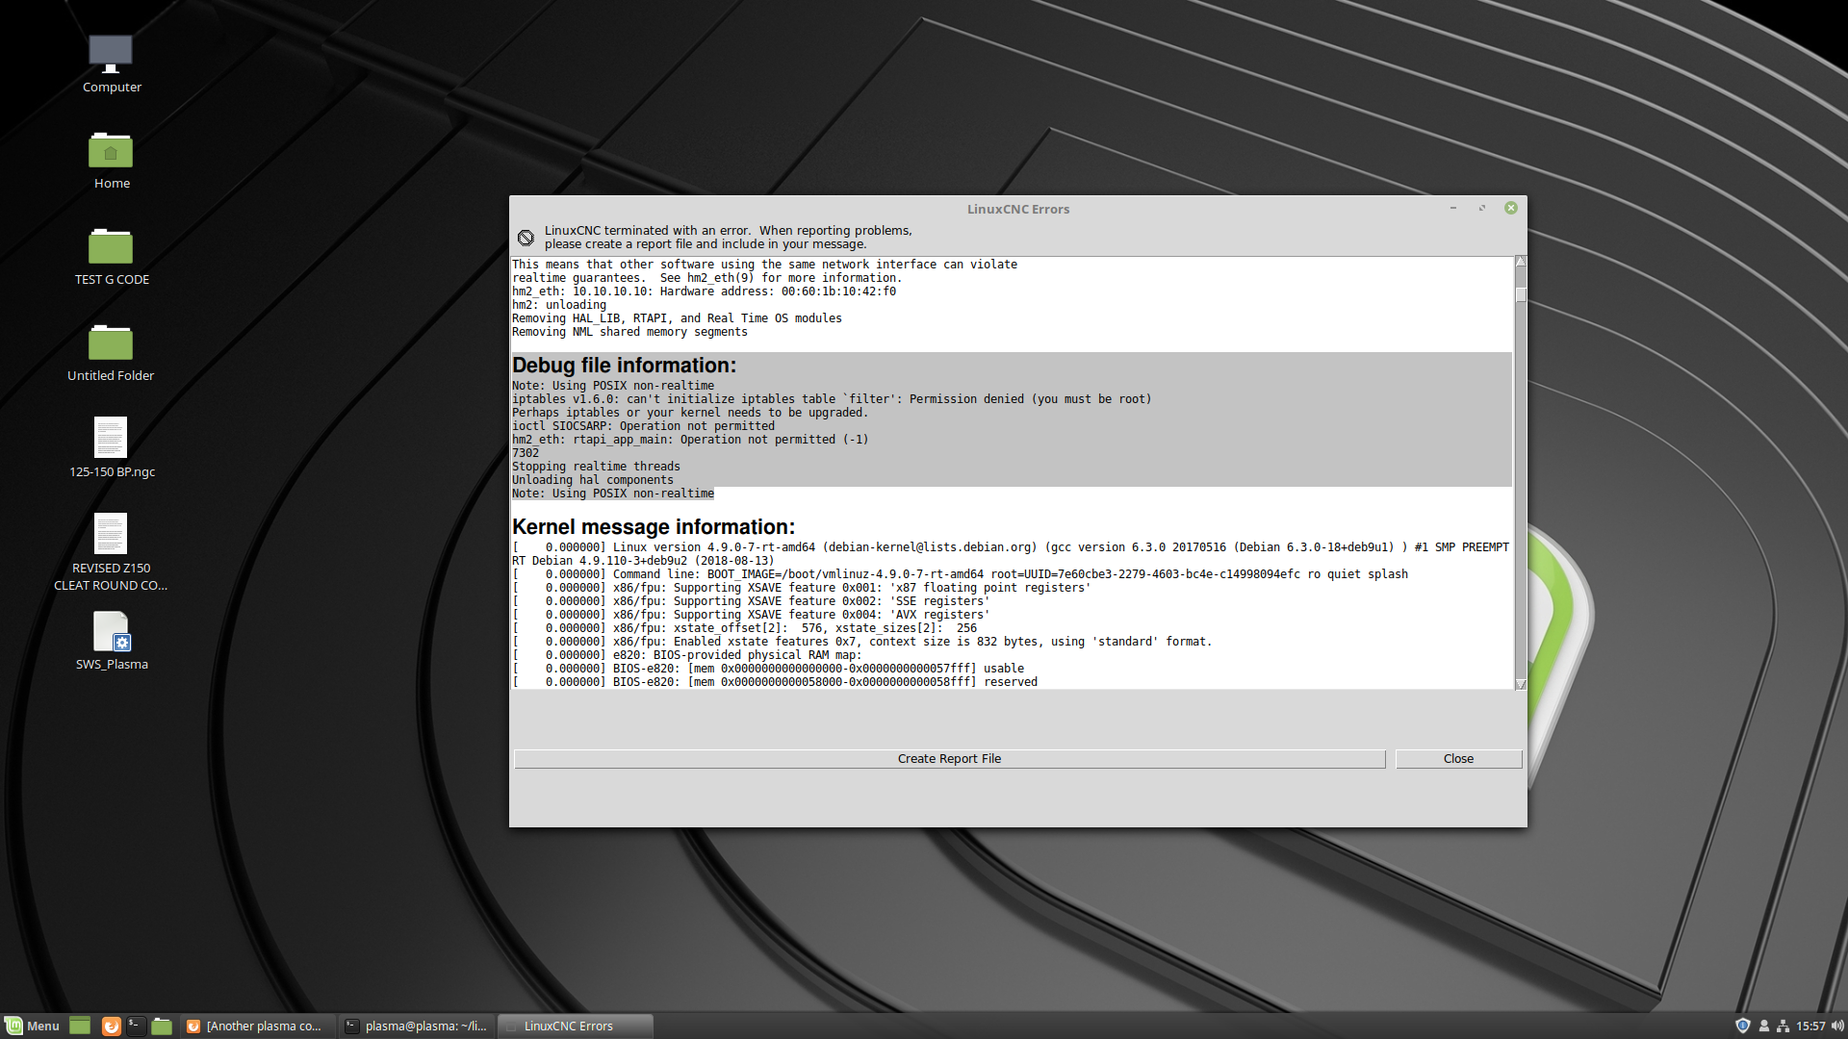Viewport: 1848px width, 1039px height.
Task: Open the file manager panel launcher
Action: tap(162, 1026)
